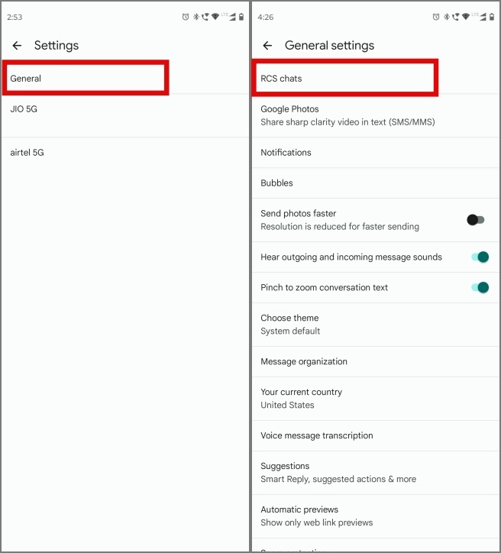Open Your current country setting
This screenshot has height=553, width=501.
[376, 399]
